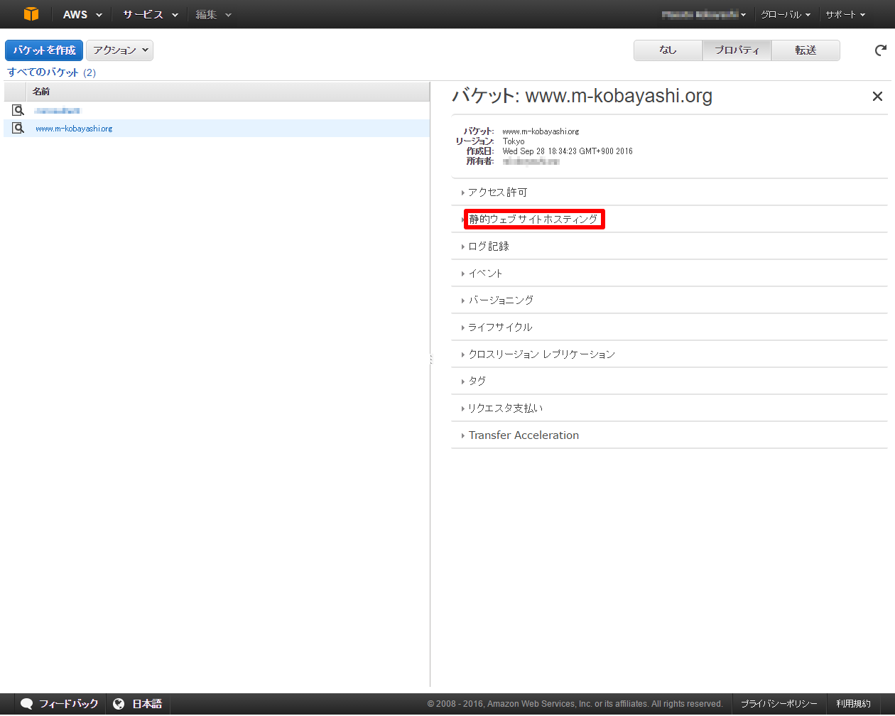This screenshot has height=716, width=895.
Task: Expand the Transfer Acceleration section
Action: [669, 435]
